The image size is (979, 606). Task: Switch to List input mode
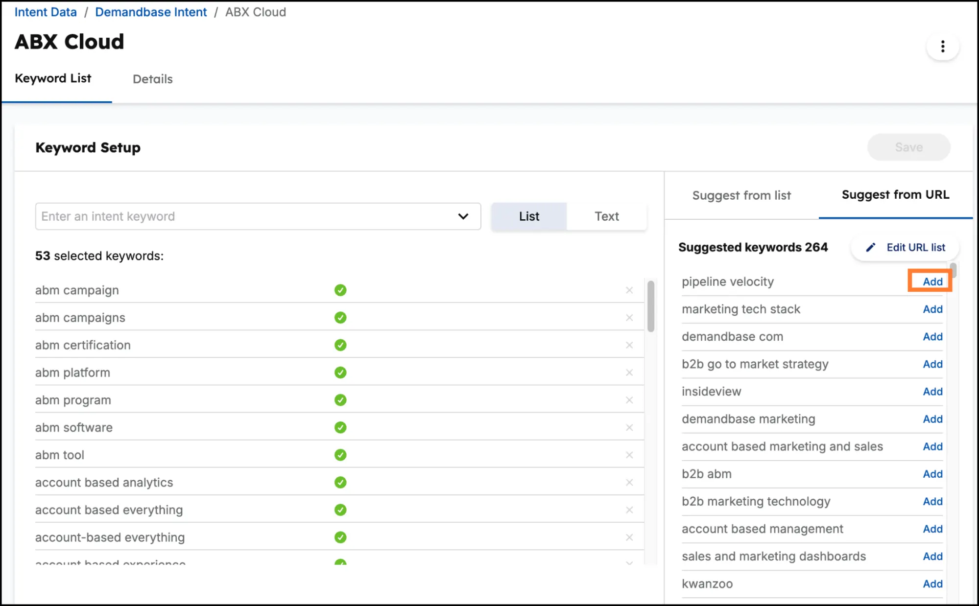coord(529,216)
